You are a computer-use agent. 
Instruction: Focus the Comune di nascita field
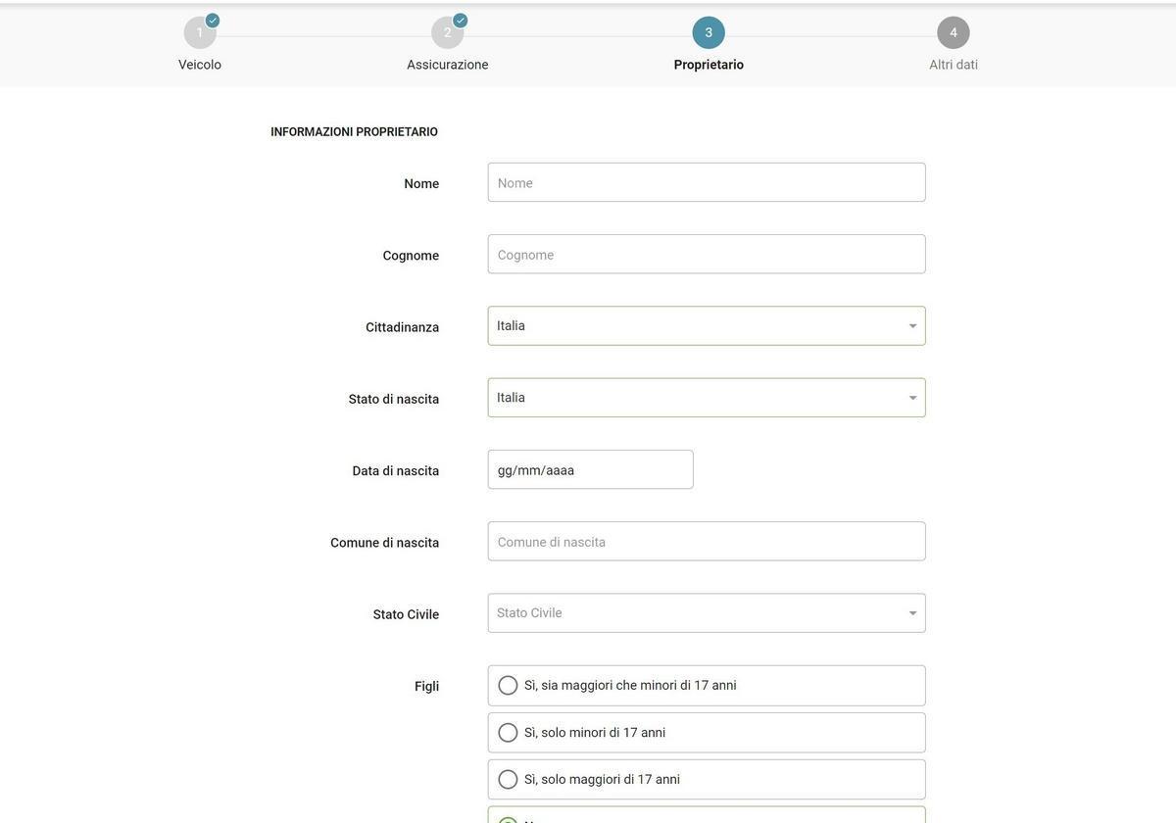(706, 542)
